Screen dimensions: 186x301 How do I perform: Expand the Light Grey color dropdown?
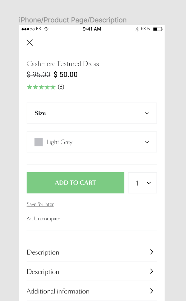(91, 142)
